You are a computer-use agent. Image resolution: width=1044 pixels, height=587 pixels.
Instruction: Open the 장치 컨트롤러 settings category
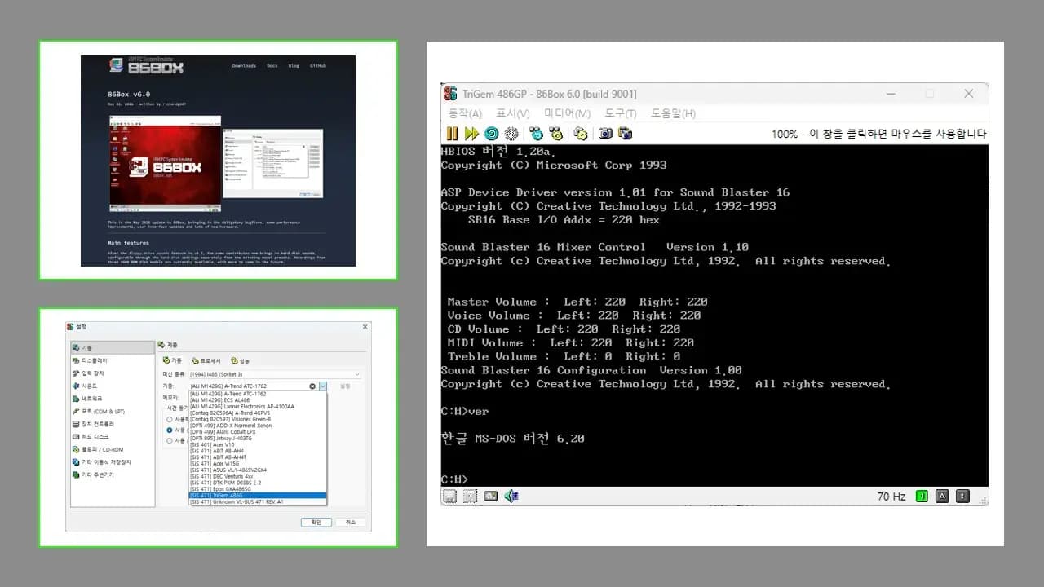pyautogui.click(x=113, y=424)
